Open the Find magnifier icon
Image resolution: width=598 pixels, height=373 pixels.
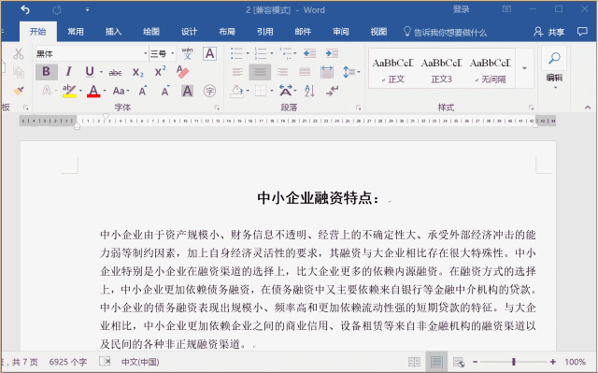click(x=554, y=58)
